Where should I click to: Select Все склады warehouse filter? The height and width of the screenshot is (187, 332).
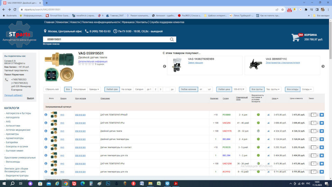coord(293,89)
